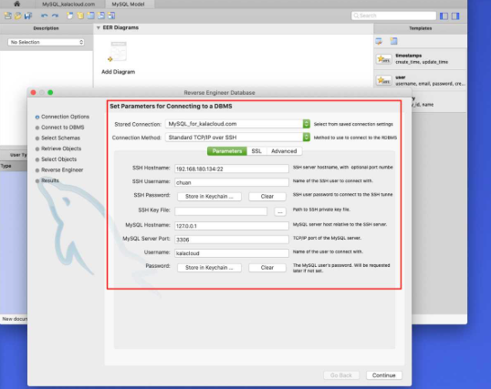Toggle the right sidebar panel icon
This screenshot has height=389, width=491.
pyautogui.click(x=455, y=15)
